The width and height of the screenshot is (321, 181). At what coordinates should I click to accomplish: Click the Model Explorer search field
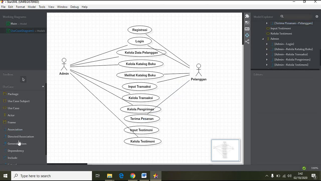click(x=298, y=17)
